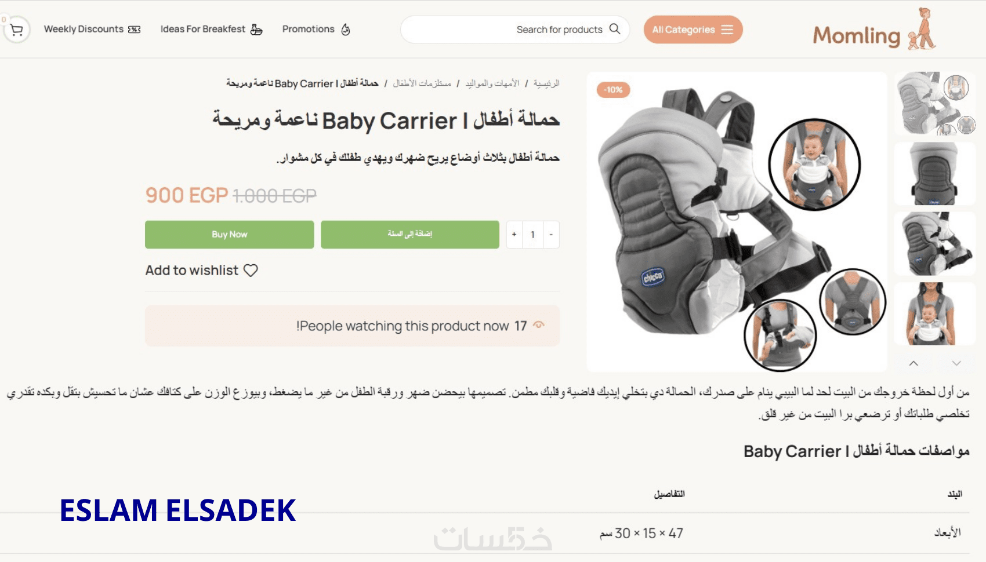The image size is (986, 562).
Task: Click the Promotions flame icon
Action: coord(346,30)
